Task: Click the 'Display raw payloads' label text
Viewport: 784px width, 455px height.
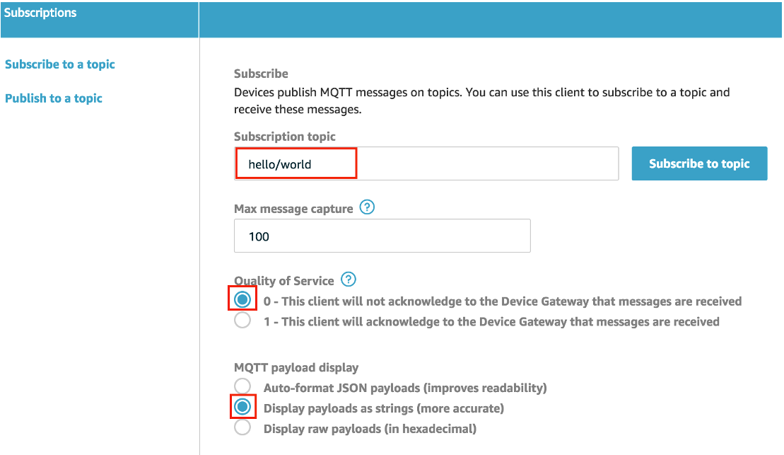Action: [x=370, y=429]
